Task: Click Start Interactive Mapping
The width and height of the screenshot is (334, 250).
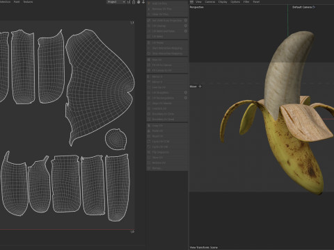Action: click(x=167, y=48)
